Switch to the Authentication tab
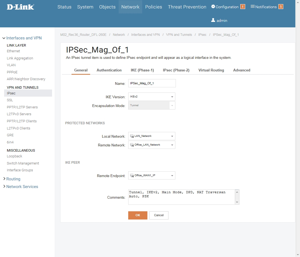The image size is (300, 257). [109, 70]
